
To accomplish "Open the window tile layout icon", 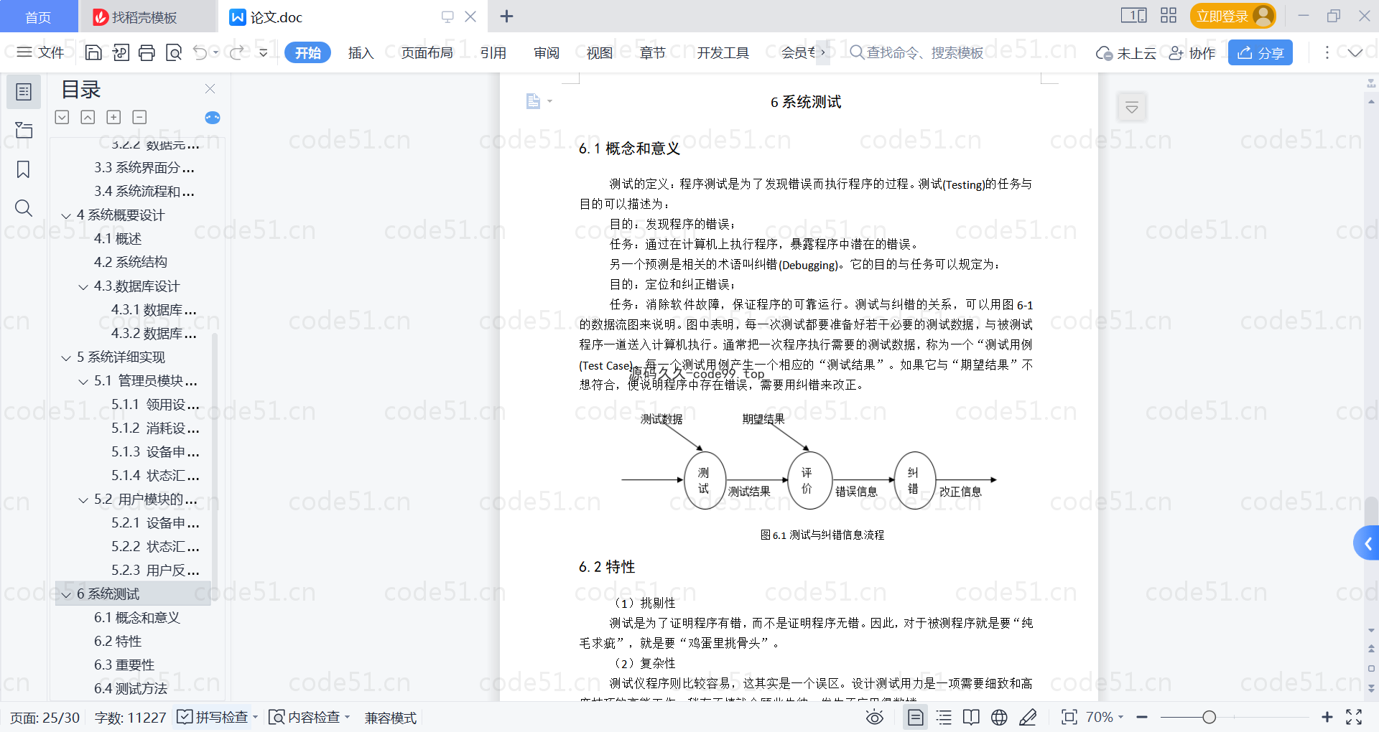I will click(1134, 16).
